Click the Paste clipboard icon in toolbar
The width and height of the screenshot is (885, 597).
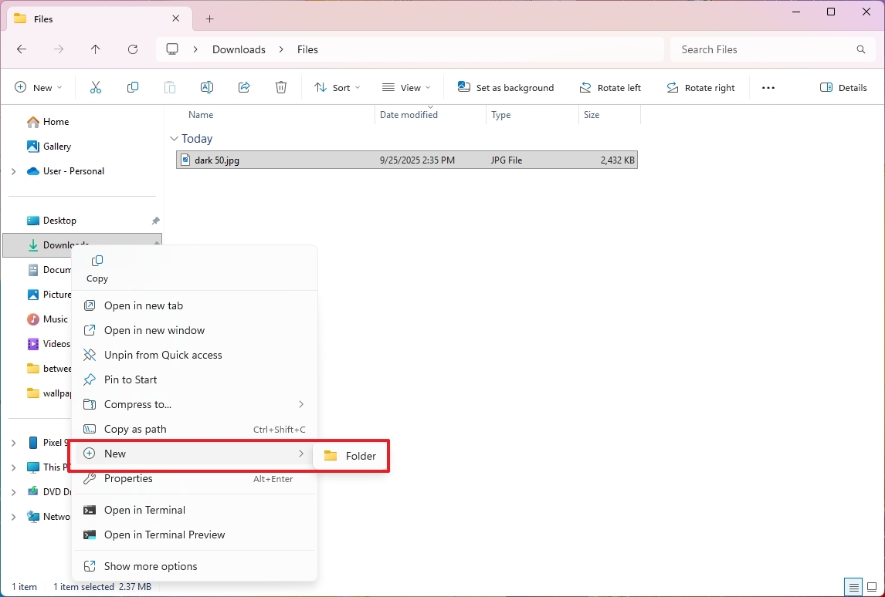[169, 87]
